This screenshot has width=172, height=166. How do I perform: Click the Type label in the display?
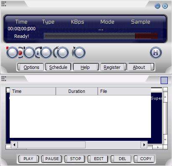pos(48,22)
